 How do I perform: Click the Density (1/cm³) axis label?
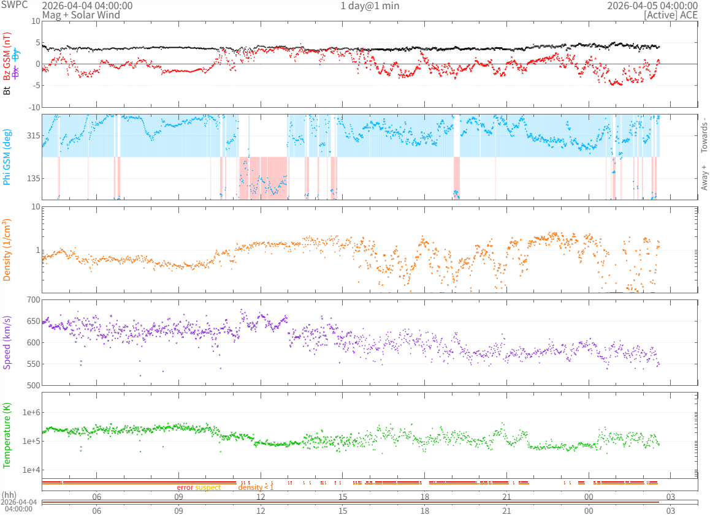click(7, 250)
